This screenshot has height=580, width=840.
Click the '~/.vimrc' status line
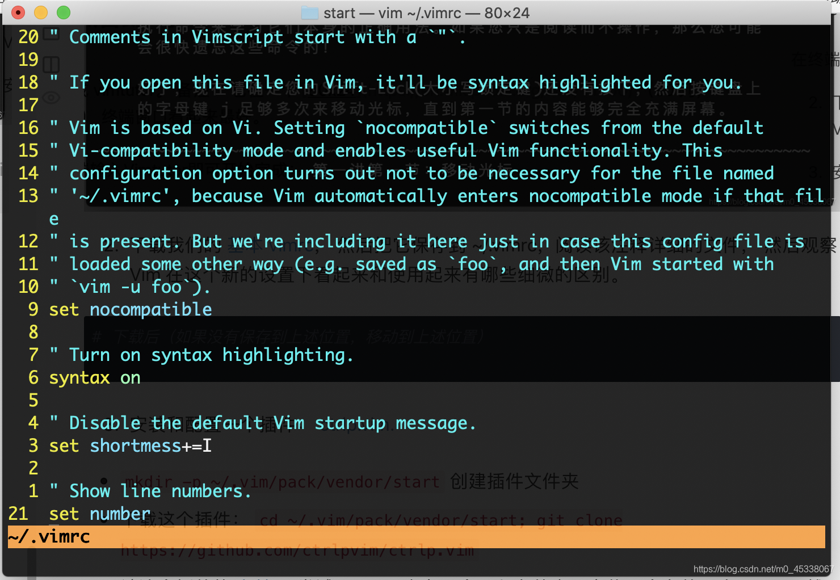pos(416,536)
